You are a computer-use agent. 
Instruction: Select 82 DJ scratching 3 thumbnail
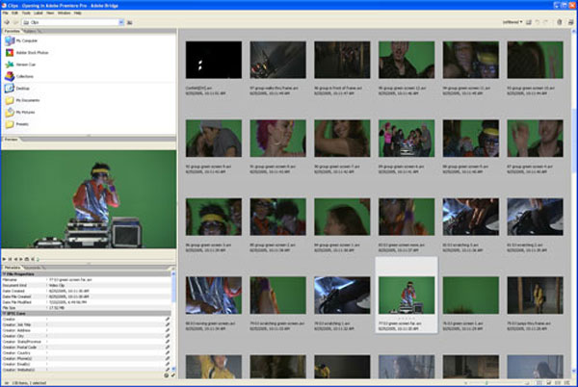click(x=471, y=217)
